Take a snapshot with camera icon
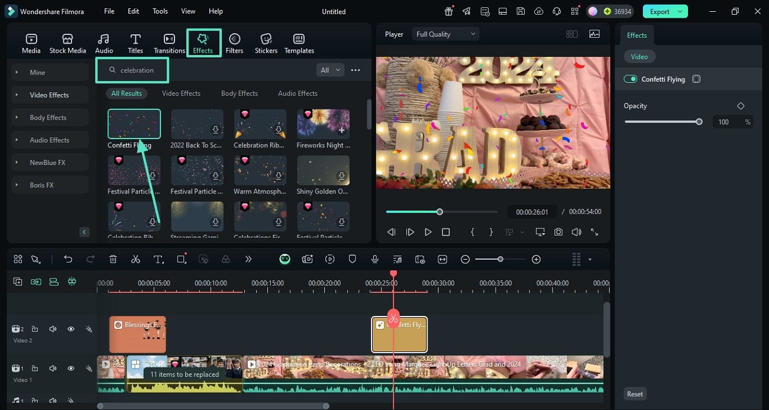The height and width of the screenshot is (410, 769). point(558,233)
